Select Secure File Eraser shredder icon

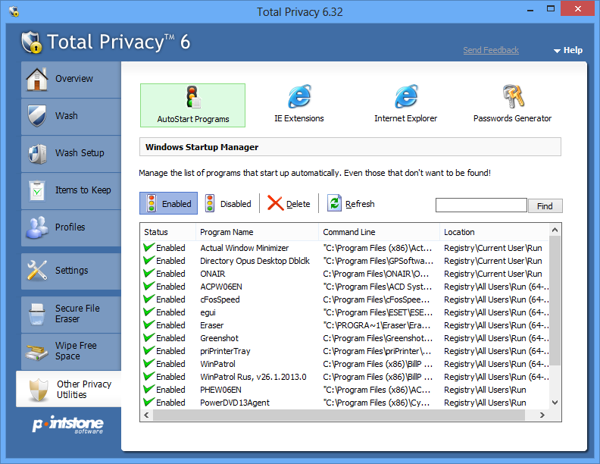click(37, 314)
